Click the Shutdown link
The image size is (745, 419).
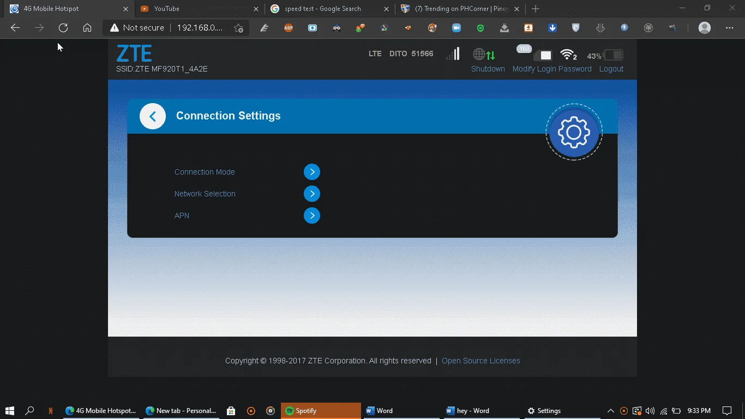tap(488, 69)
